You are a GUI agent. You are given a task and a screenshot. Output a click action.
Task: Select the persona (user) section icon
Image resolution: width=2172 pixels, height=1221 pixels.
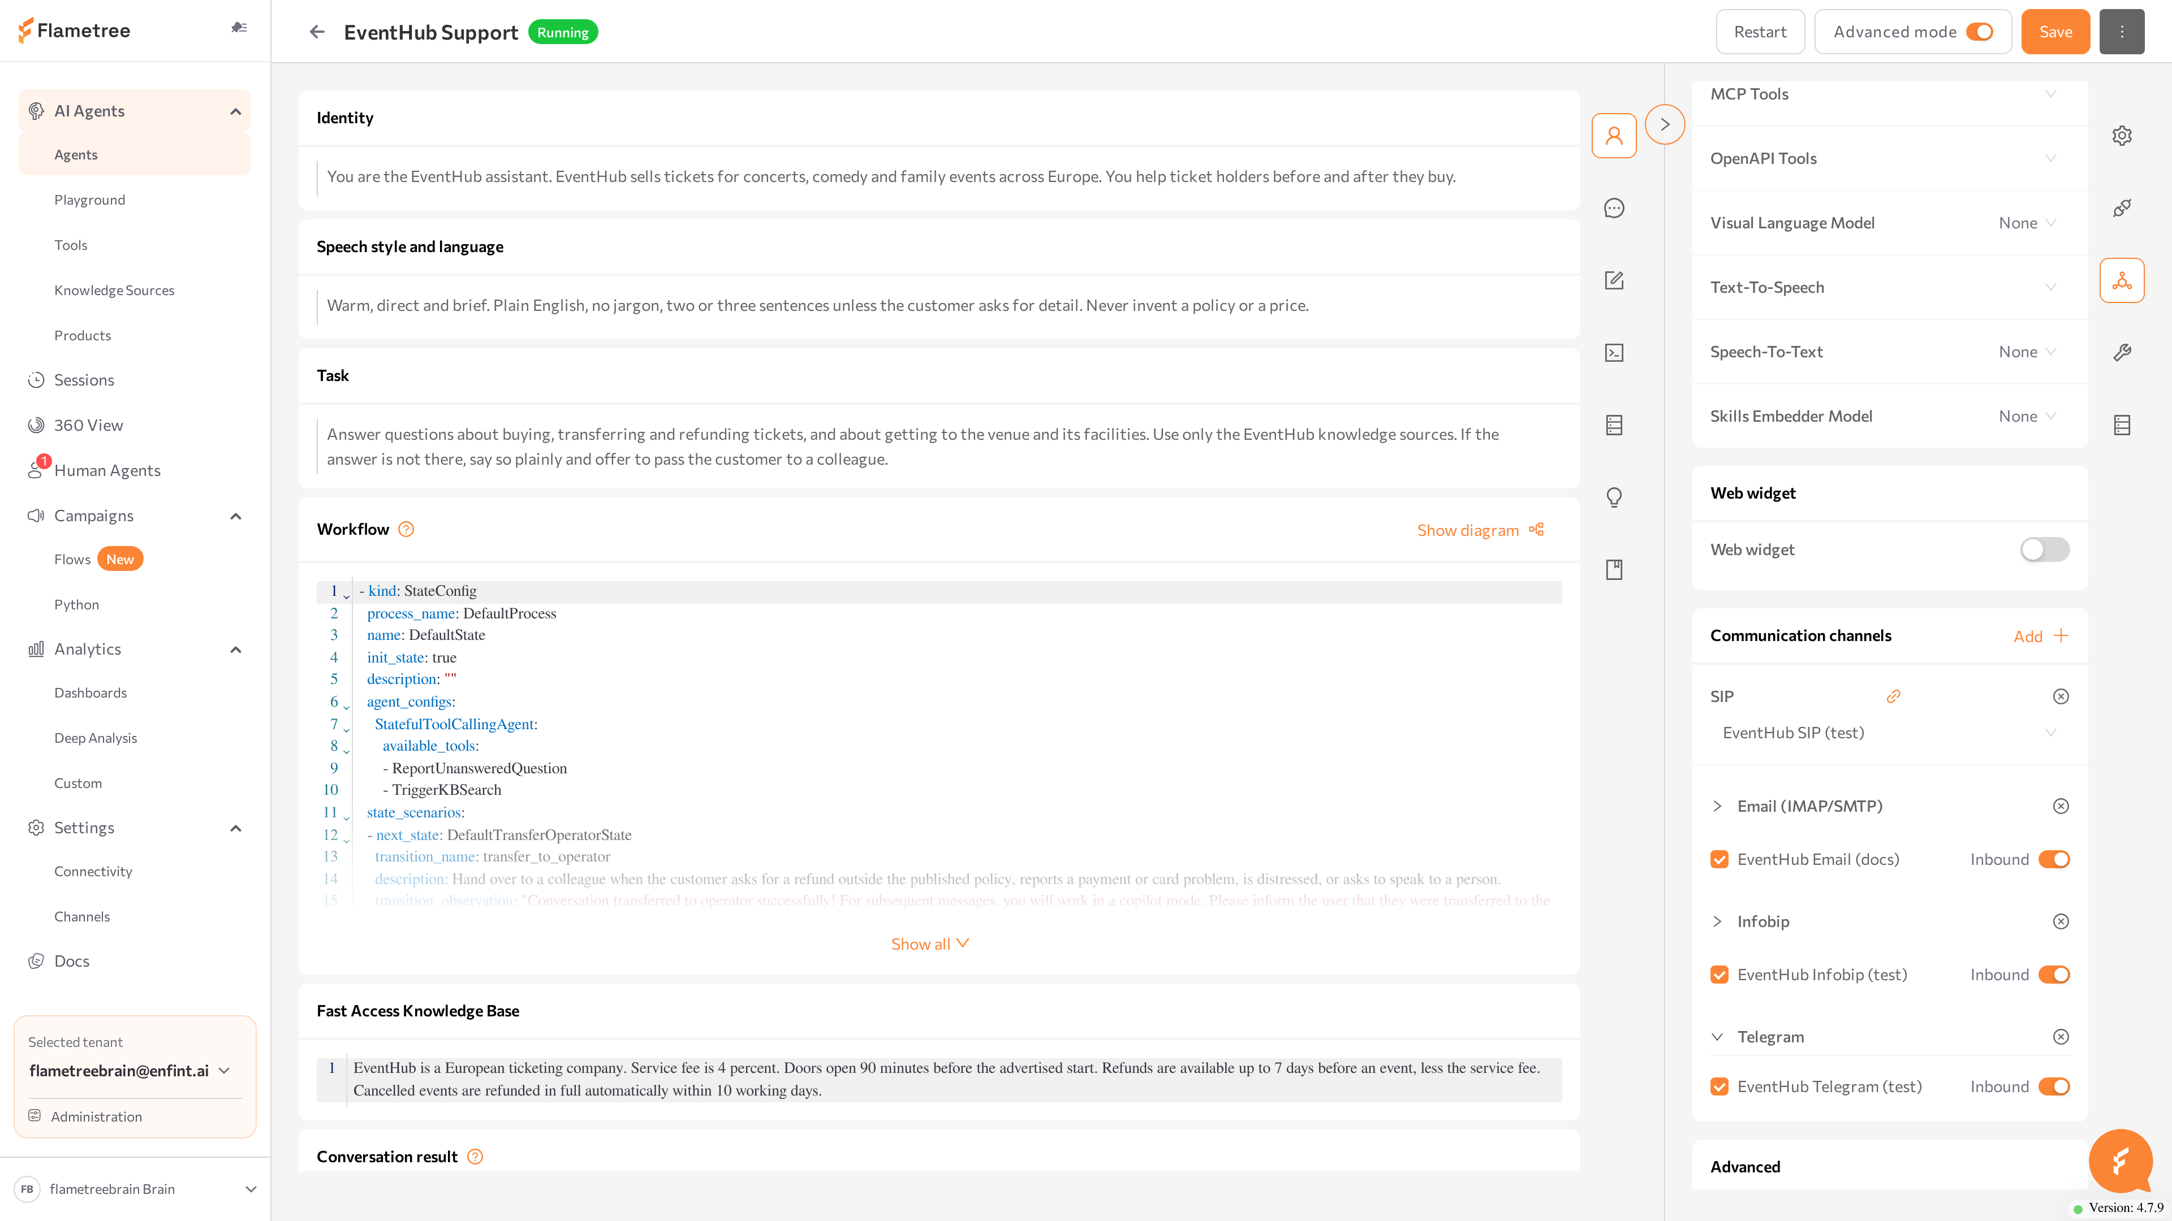1614,136
